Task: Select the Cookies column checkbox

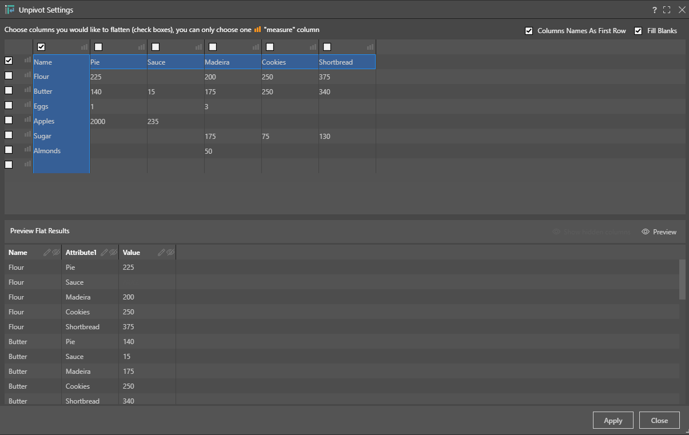Action: tap(270, 47)
